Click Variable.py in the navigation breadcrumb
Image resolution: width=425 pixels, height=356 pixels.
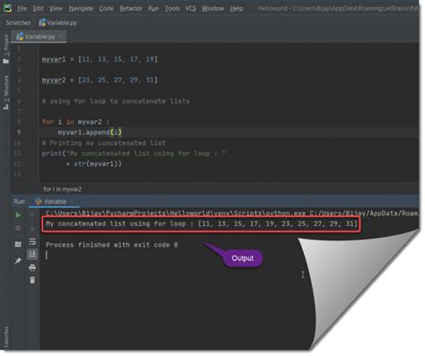click(62, 22)
